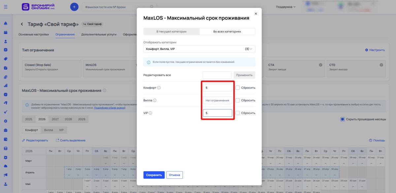The image size is (396, 193).
Task: Click the Сохранить button
Action: (x=154, y=175)
